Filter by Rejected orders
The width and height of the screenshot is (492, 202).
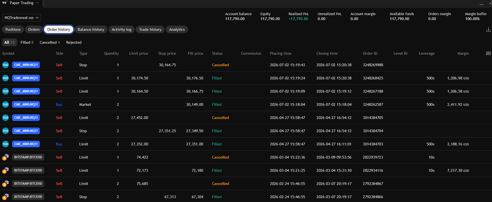click(74, 42)
